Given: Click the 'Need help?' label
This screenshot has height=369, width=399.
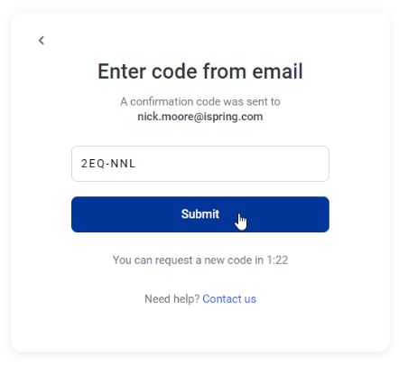Looking at the screenshot, I should [172, 299].
